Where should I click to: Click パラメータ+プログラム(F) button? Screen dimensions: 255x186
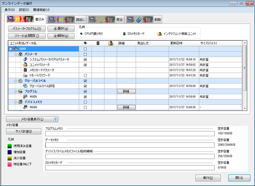pyautogui.click(x=27, y=29)
